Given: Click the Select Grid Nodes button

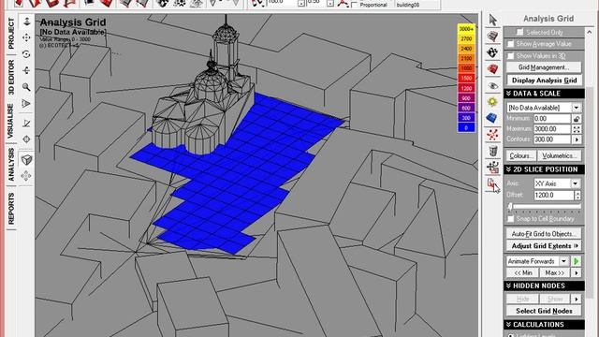Looking at the screenshot, I should coord(544,311).
